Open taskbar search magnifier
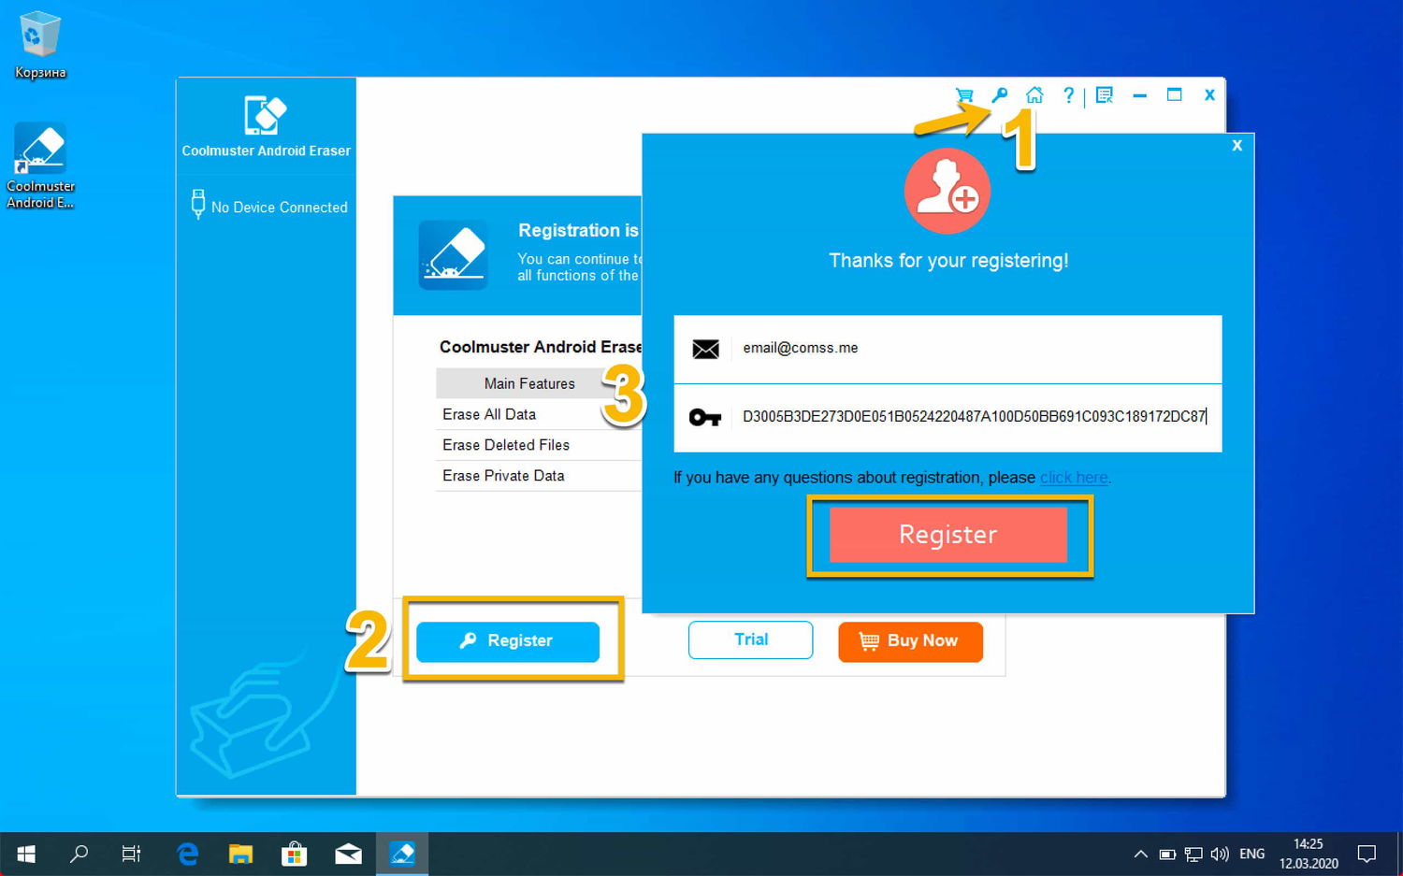 (x=80, y=854)
